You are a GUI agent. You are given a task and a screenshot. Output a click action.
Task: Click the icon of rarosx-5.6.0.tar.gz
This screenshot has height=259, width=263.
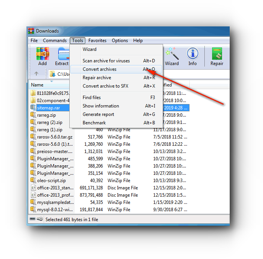tap(33, 137)
